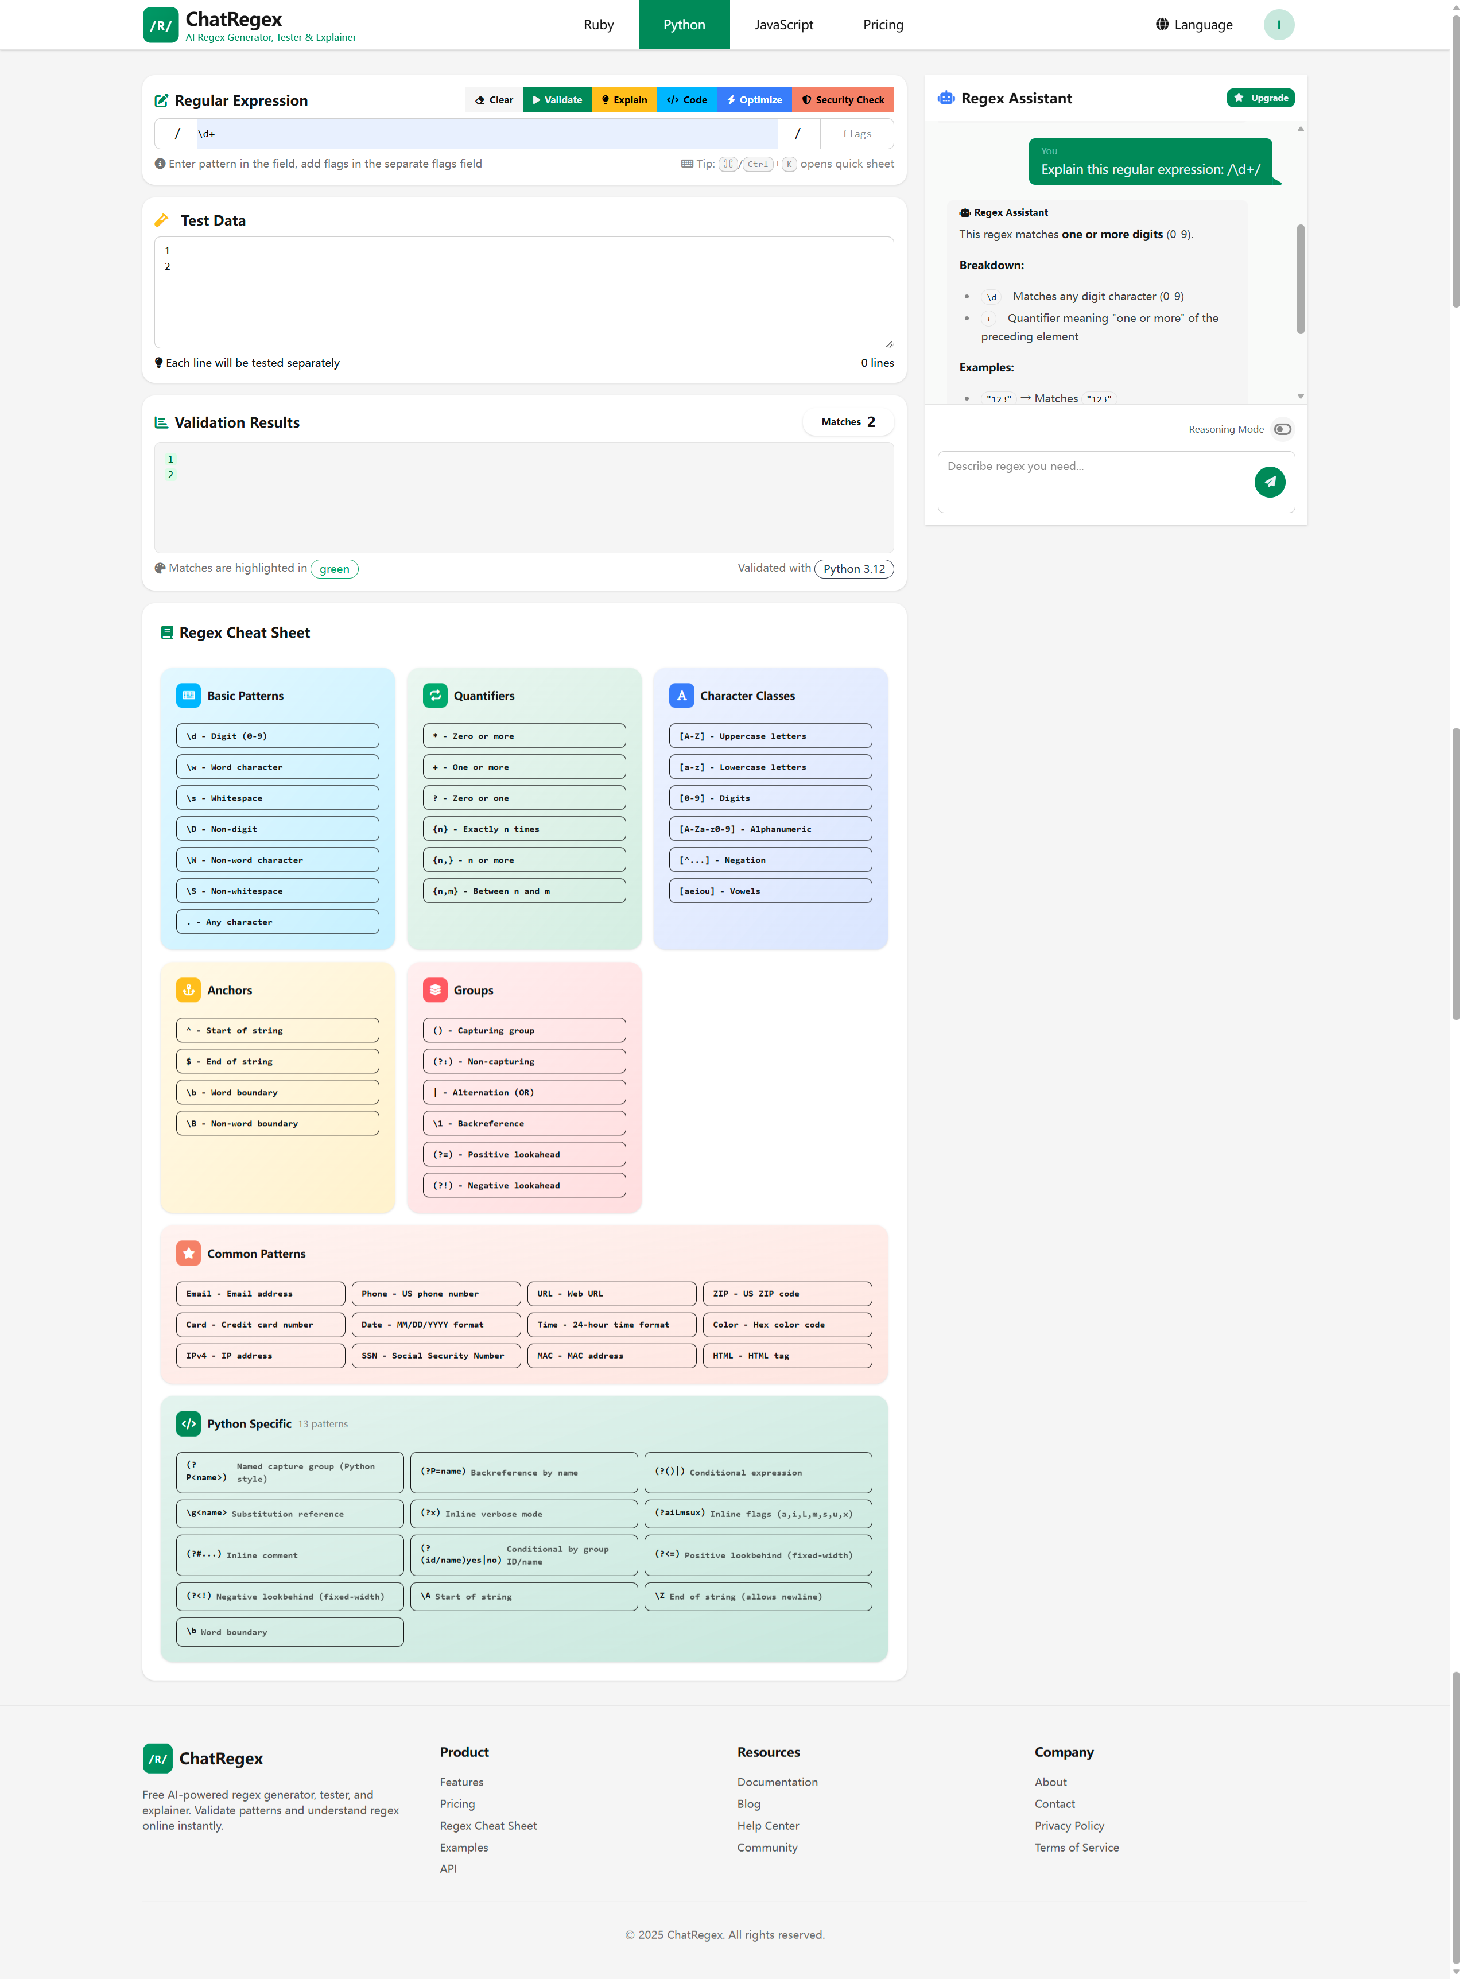Viewport: 1463px width, 1979px height.
Task: Enable Reasoning Mode in Regex Assistant
Action: [1282, 429]
